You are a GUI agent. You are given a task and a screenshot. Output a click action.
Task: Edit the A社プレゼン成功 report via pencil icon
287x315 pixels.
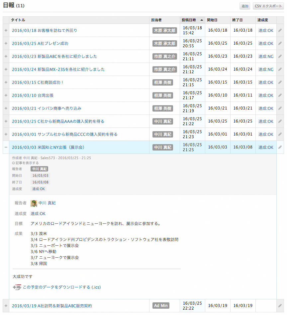280,43
